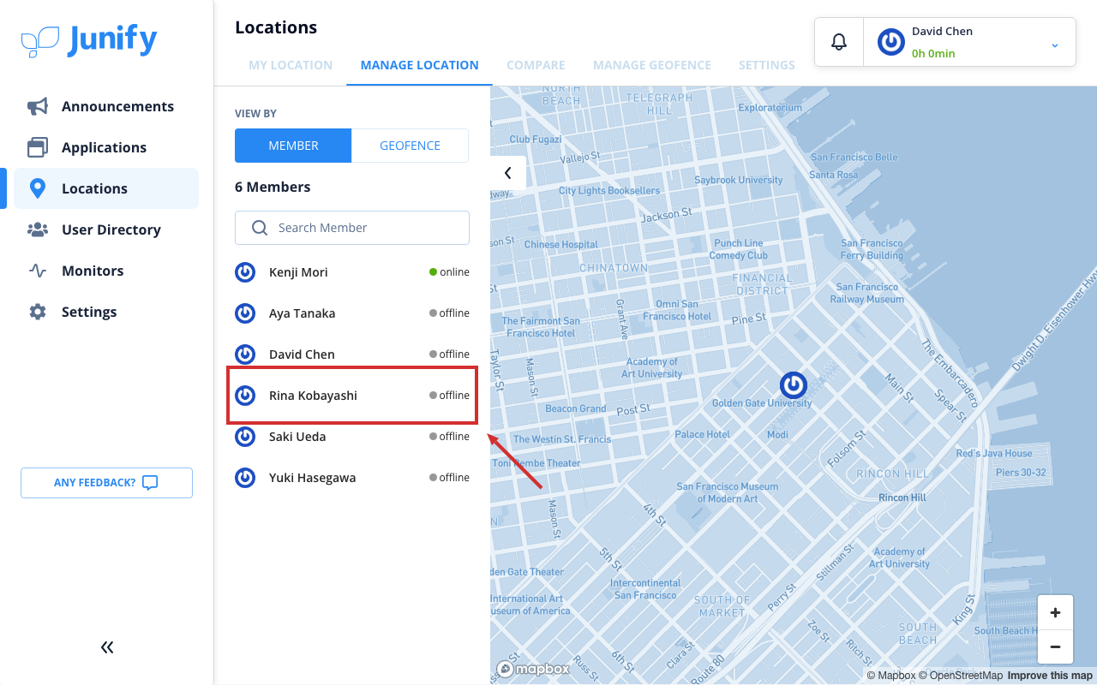Select MEMBER view toggle
Image resolution: width=1097 pixels, height=685 pixels.
pos(293,146)
